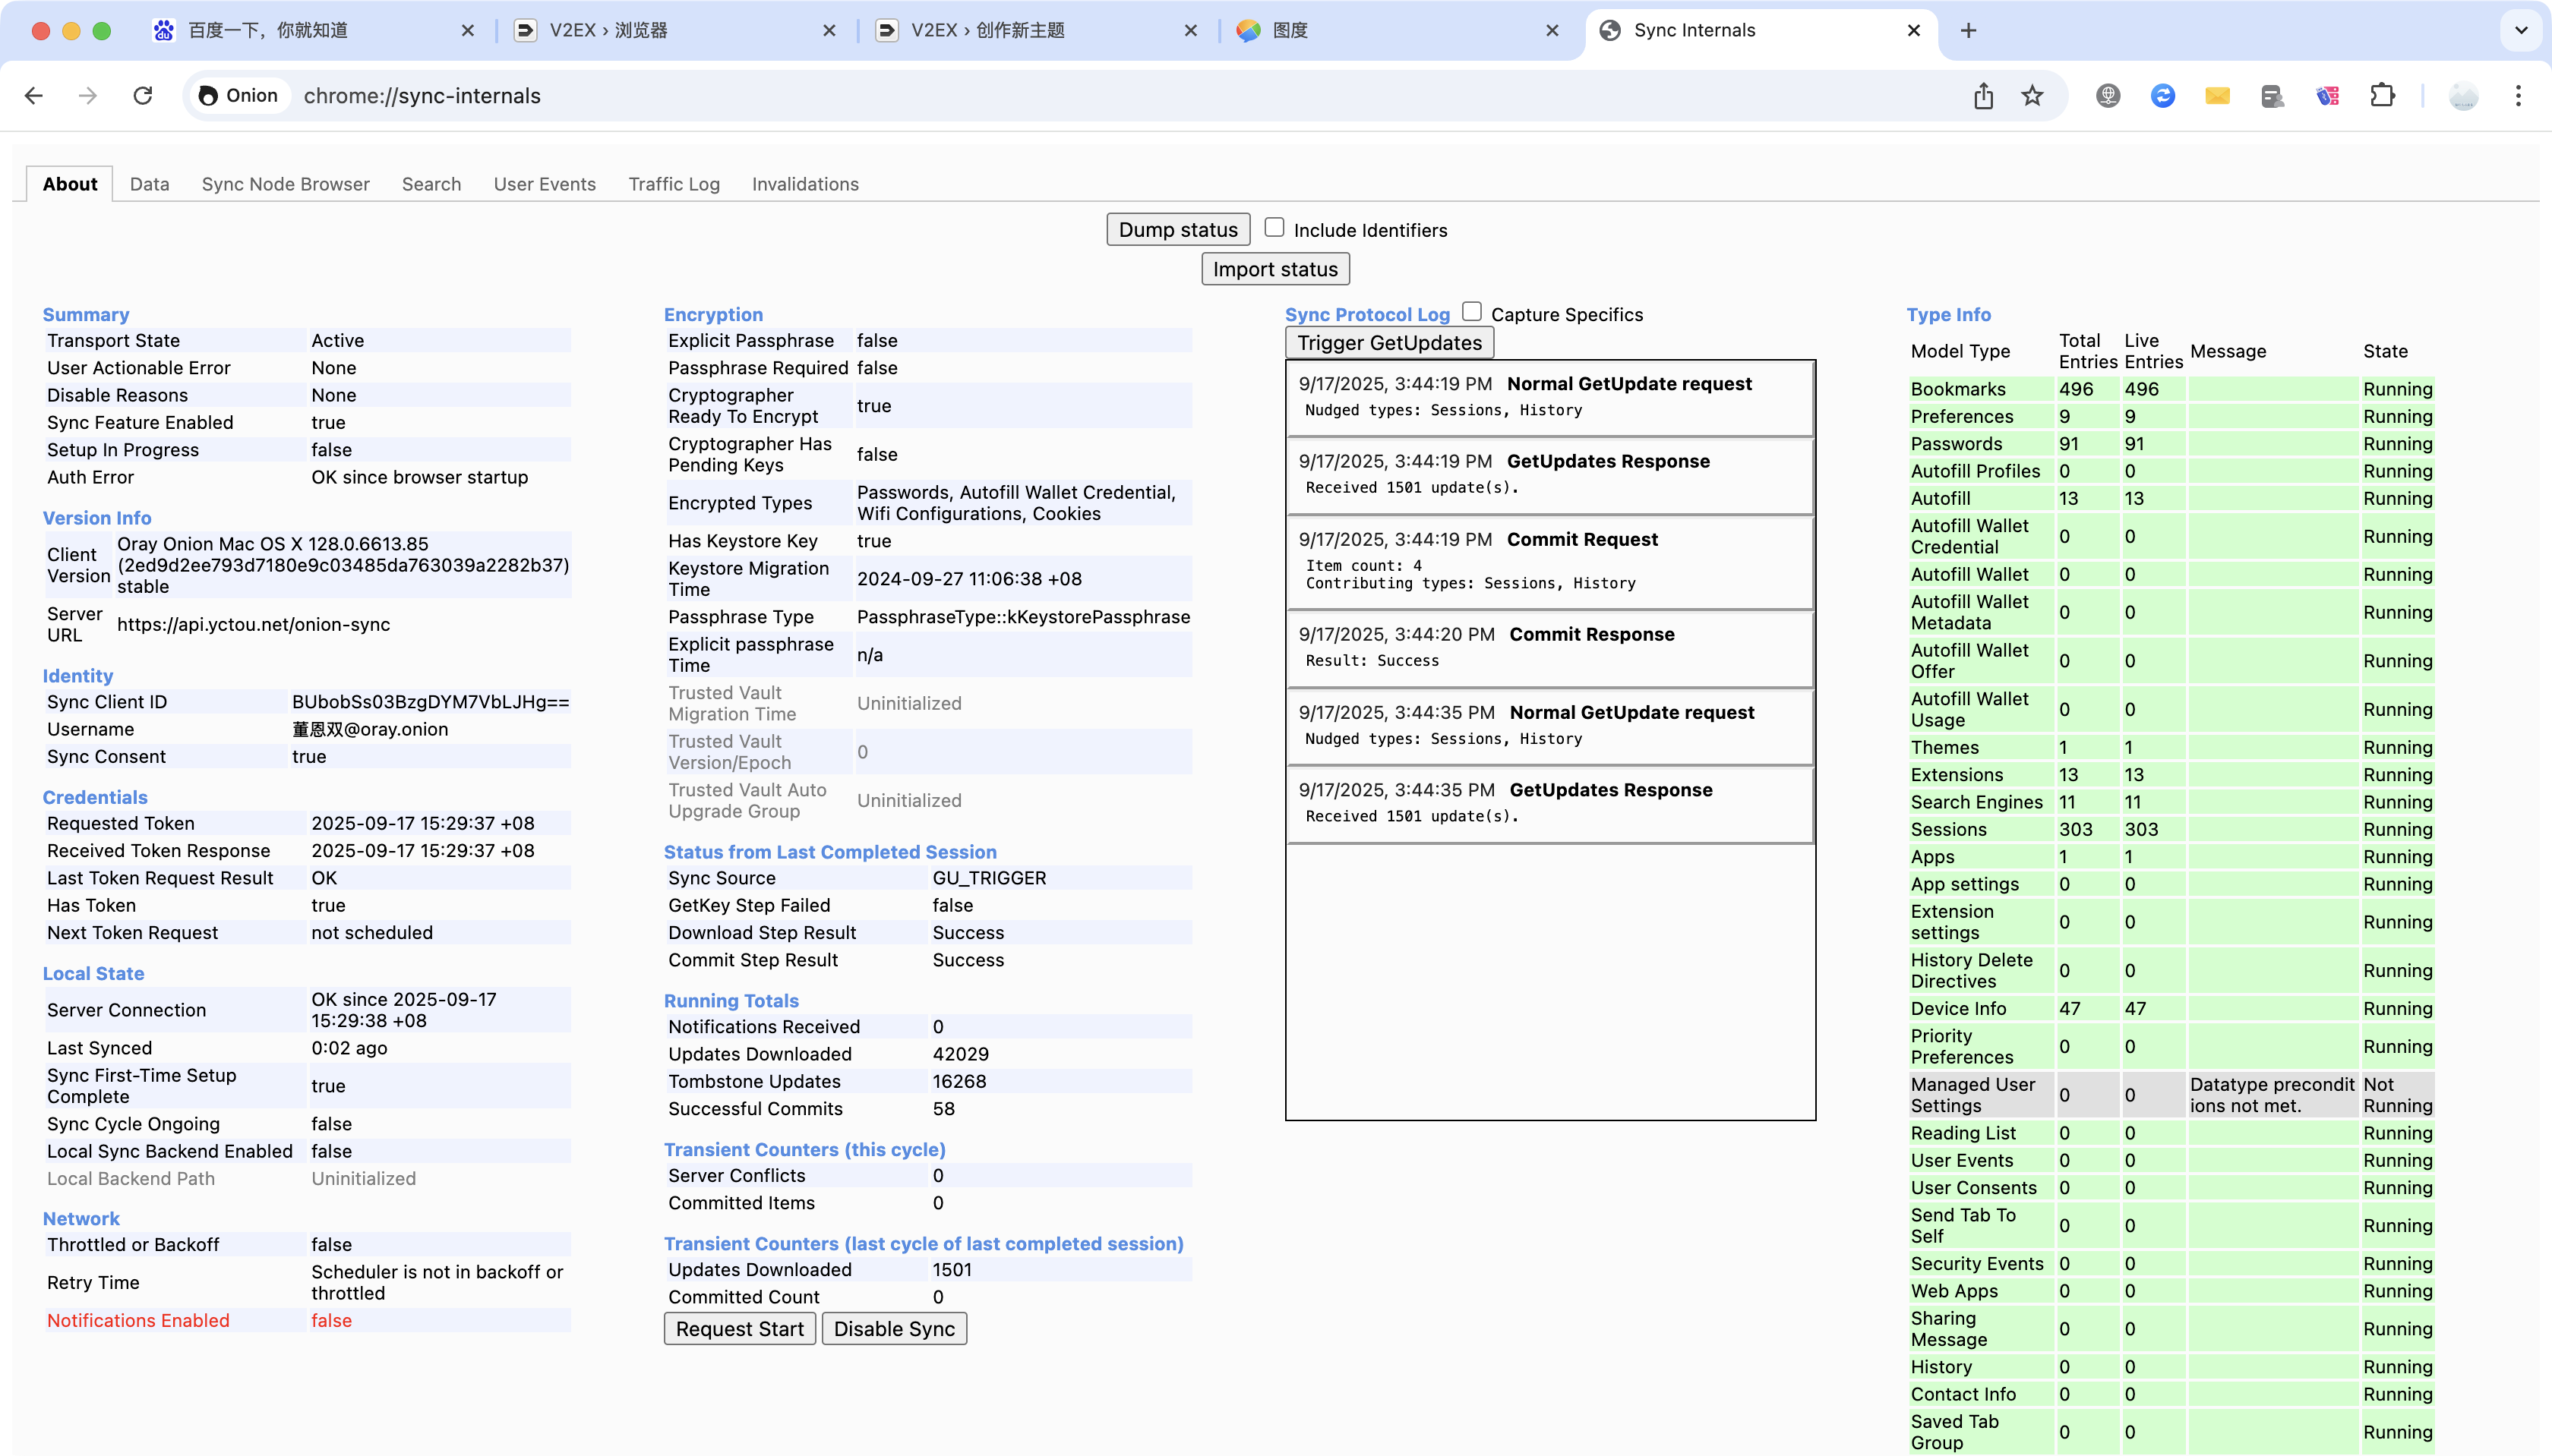Viewport: 2552px width, 1456px height.
Task: Click the Disable Sync button
Action: point(893,1329)
